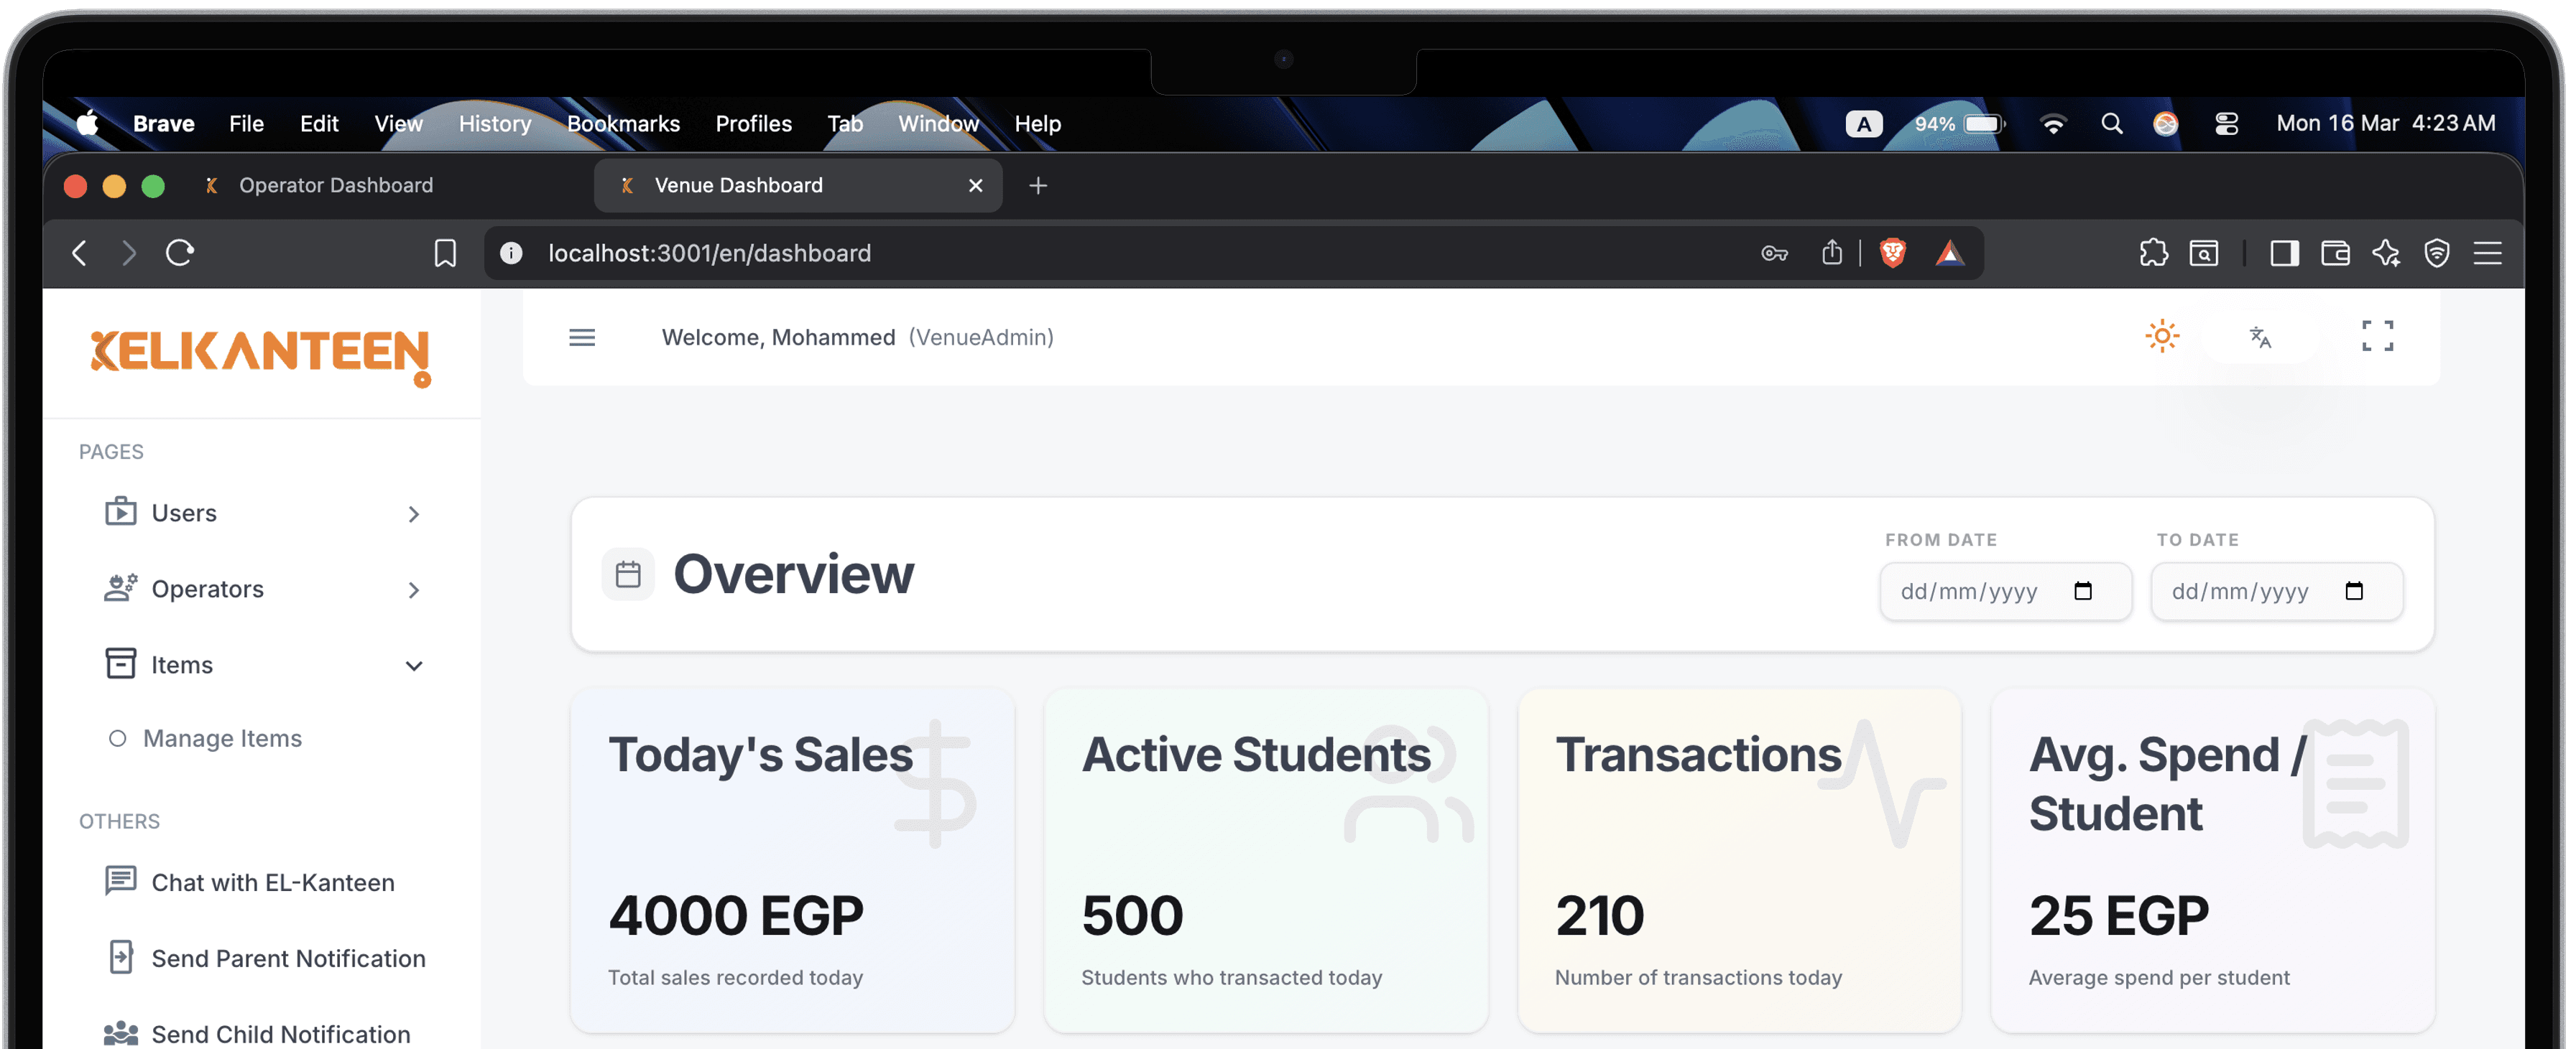Open the Brave Wallet icon
Screen dimensions: 2576x1049
(x=2335, y=253)
